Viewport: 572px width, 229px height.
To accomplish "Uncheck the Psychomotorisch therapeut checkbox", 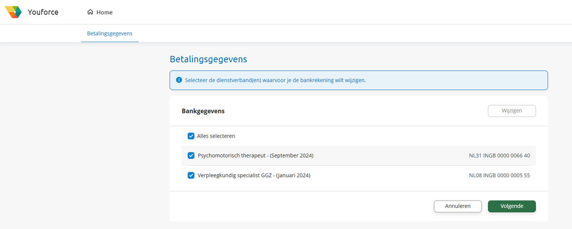I will click(191, 155).
